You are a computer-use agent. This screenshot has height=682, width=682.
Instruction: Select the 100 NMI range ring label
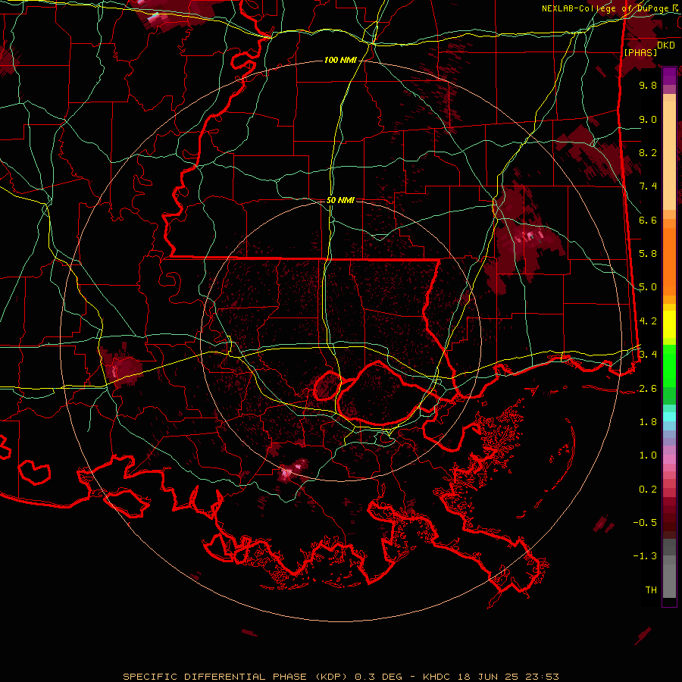pyautogui.click(x=340, y=60)
